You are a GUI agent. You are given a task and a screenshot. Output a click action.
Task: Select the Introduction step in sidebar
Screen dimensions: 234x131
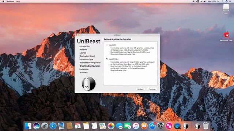coord(84,46)
